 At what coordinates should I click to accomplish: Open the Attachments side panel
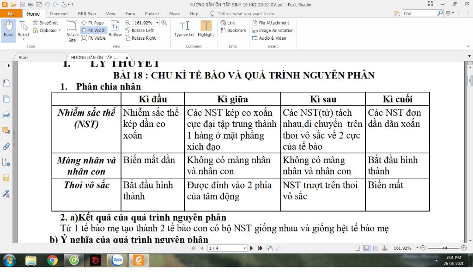[x=6, y=146]
